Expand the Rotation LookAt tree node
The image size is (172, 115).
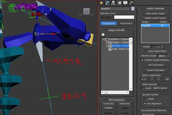coord(107,46)
